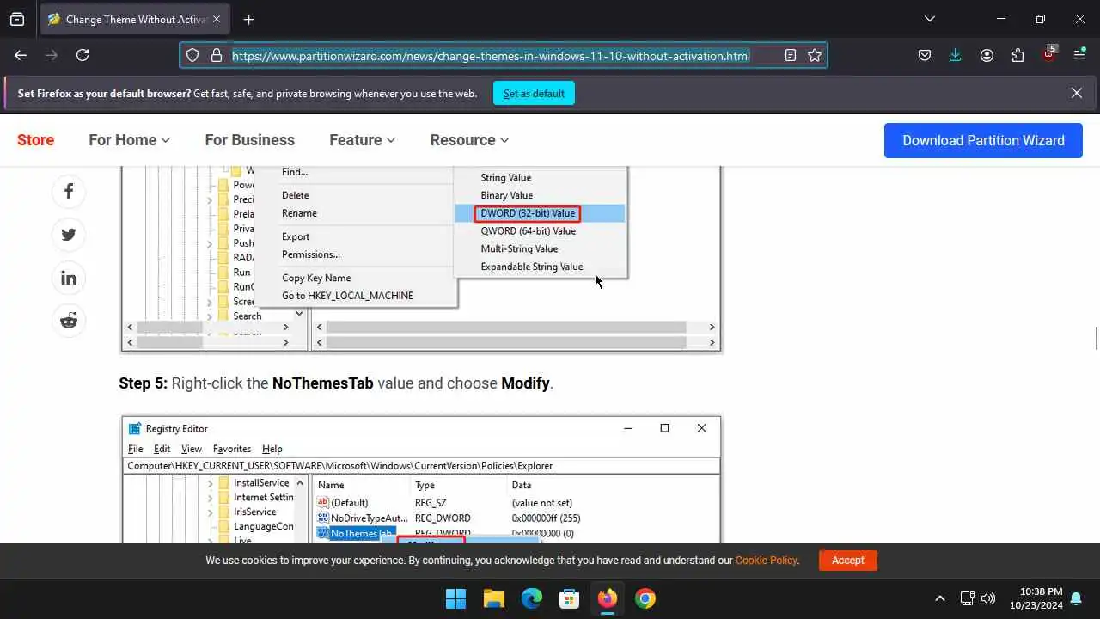Click Download Partition Wizard button

(x=983, y=140)
